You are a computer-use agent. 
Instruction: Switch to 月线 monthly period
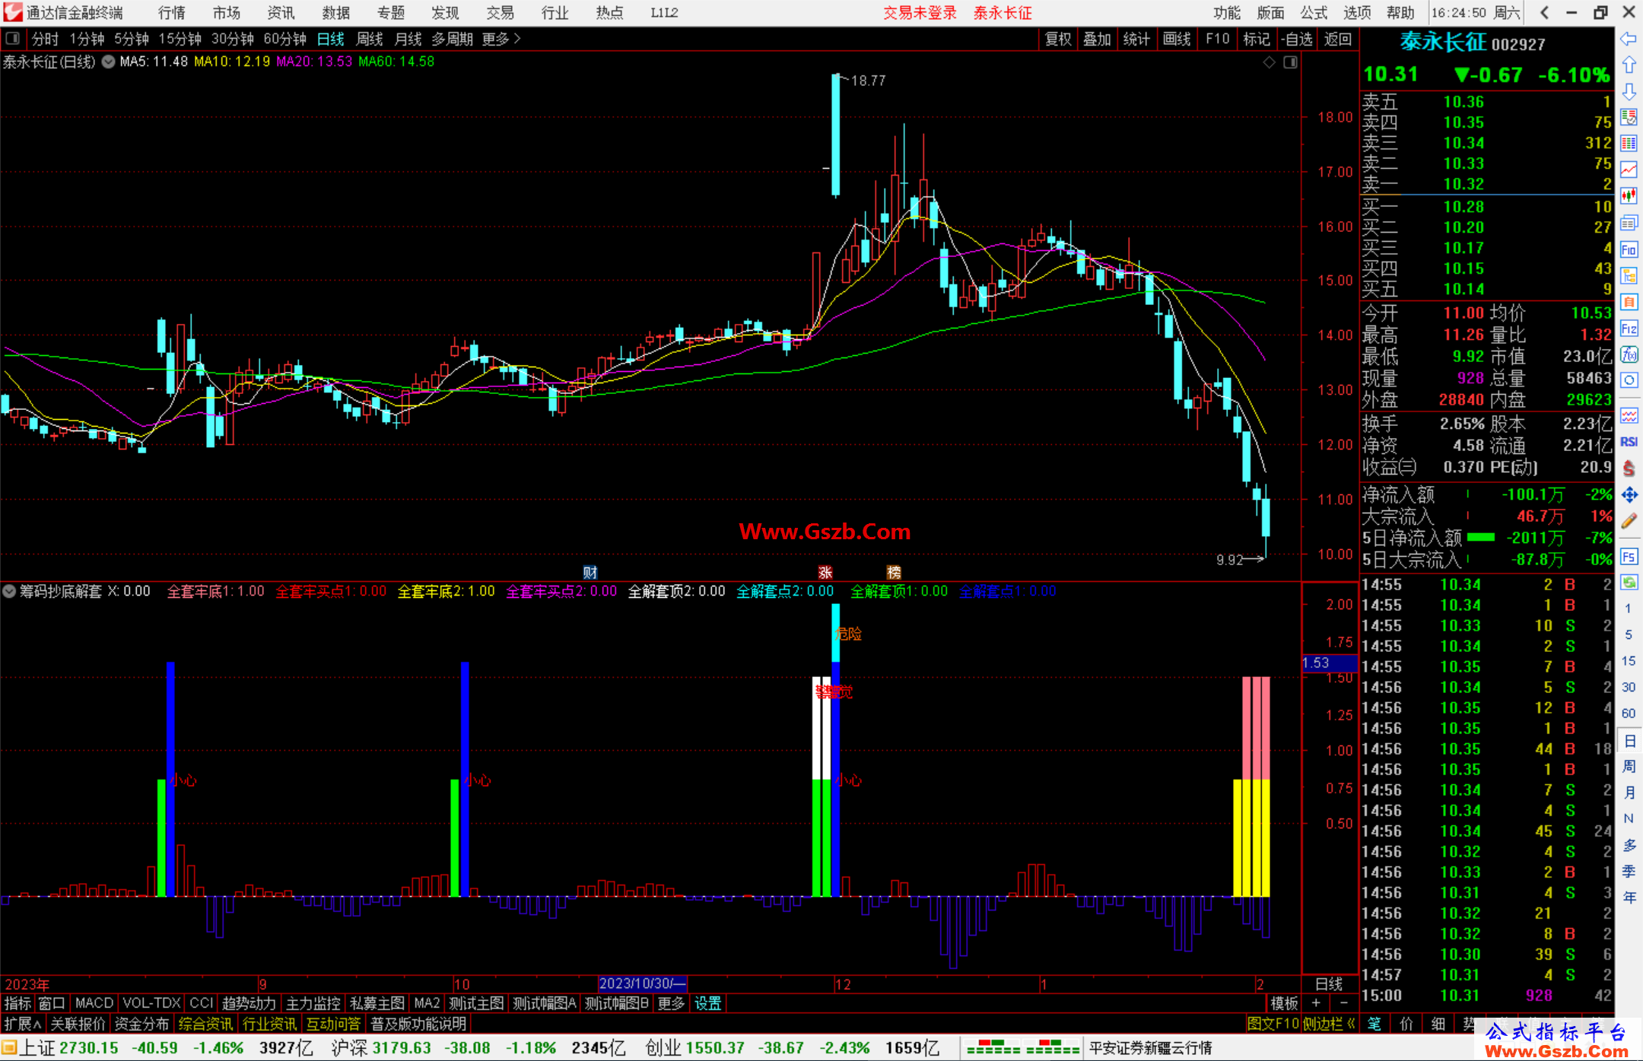click(408, 39)
